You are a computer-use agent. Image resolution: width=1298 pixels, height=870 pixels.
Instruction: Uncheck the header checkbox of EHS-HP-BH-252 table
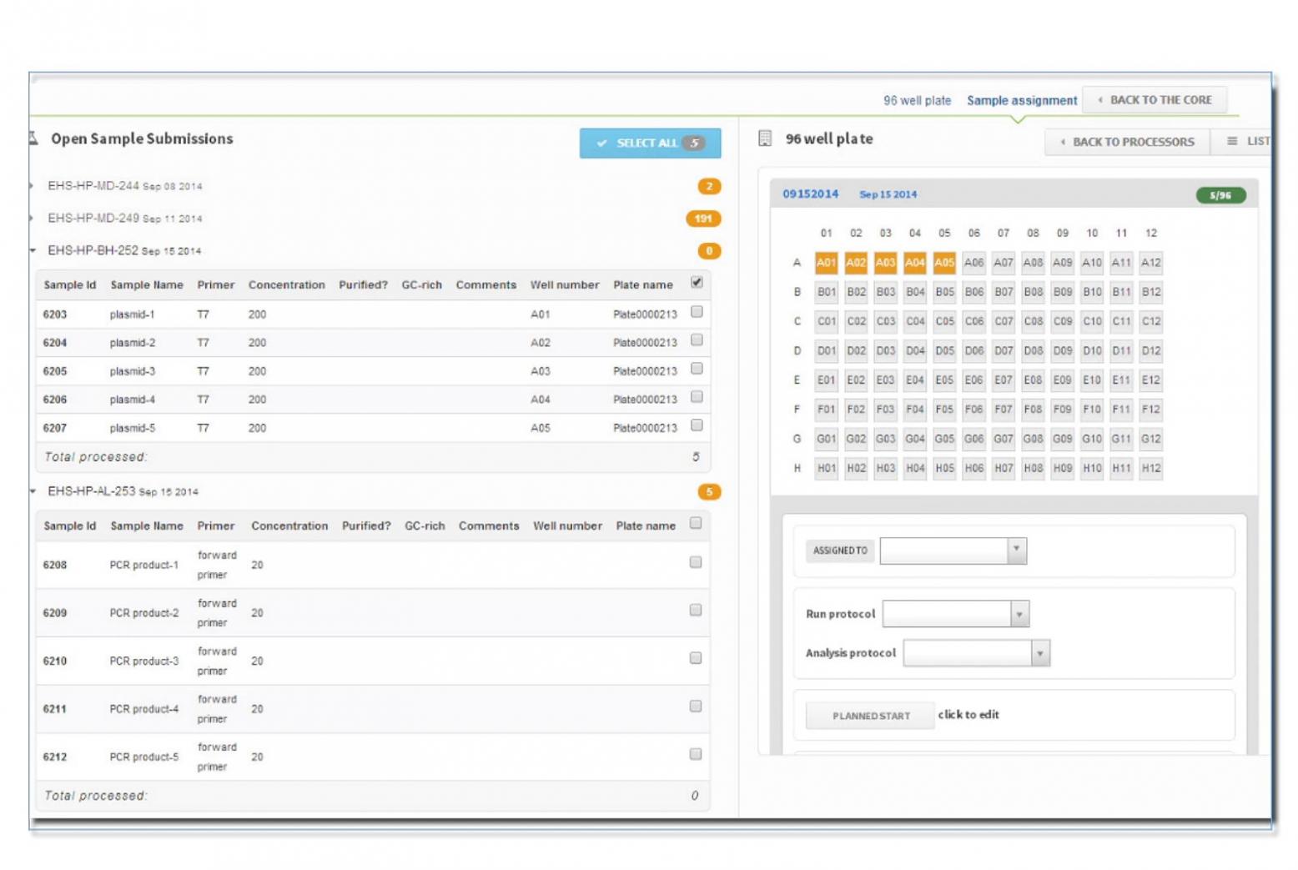[697, 283]
